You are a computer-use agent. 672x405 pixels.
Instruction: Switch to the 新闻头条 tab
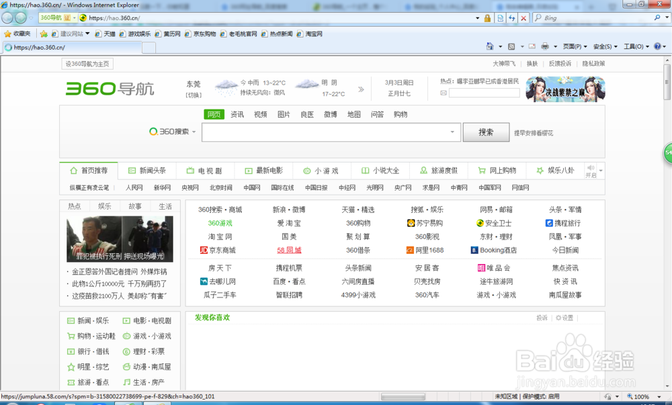click(147, 170)
